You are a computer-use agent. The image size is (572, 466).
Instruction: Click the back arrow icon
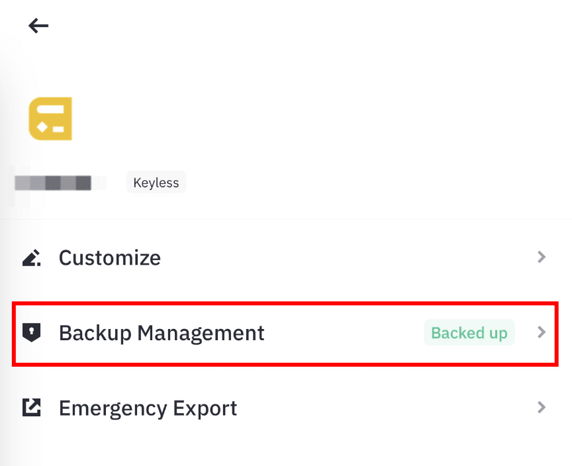point(38,26)
